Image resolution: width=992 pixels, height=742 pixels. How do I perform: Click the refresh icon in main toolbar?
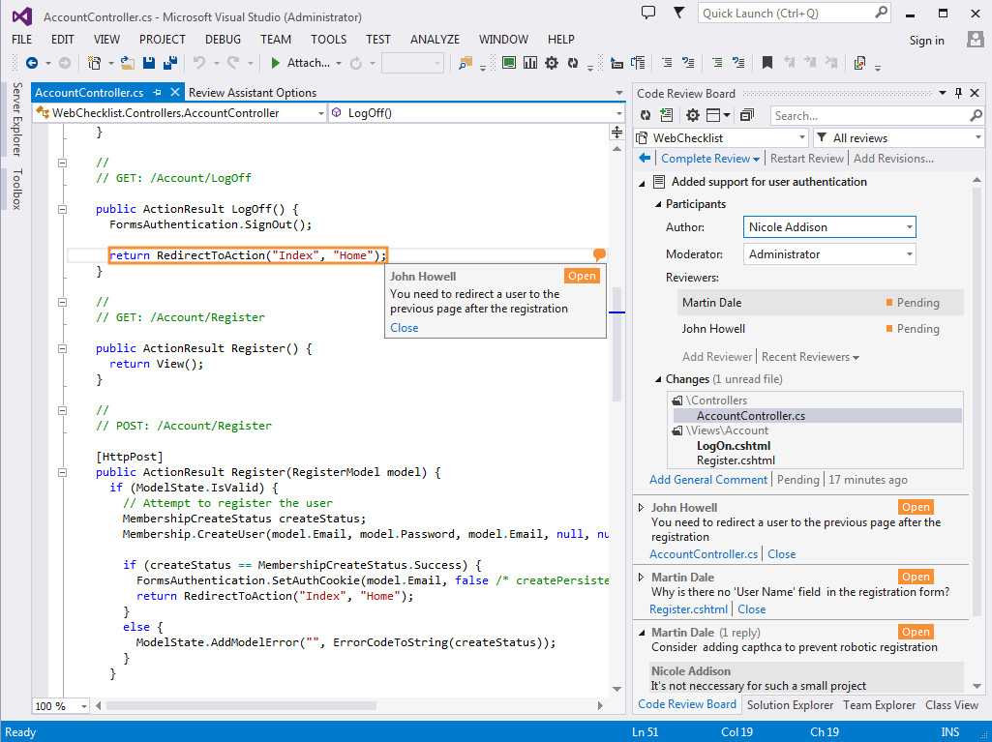[x=573, y=63]
